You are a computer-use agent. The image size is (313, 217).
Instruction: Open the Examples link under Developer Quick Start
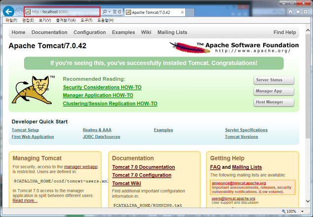coord(163,130)
